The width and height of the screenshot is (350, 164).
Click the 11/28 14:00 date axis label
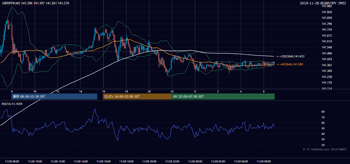click(x=81, y=162)
